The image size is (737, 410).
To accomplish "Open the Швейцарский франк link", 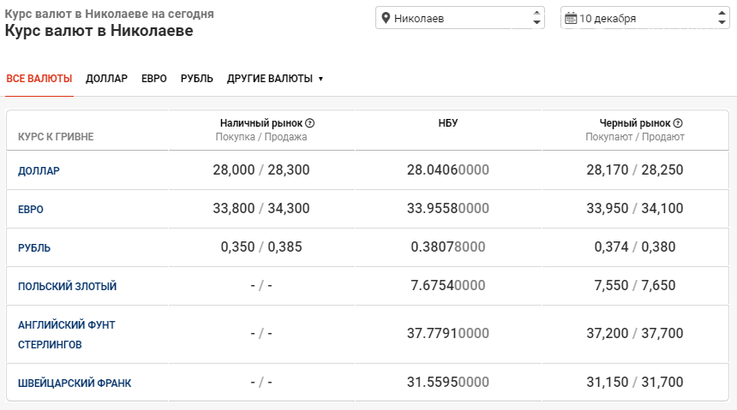I will [74, 383].
